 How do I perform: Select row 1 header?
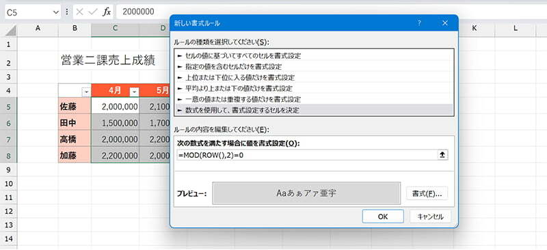[x=9, y=44]
